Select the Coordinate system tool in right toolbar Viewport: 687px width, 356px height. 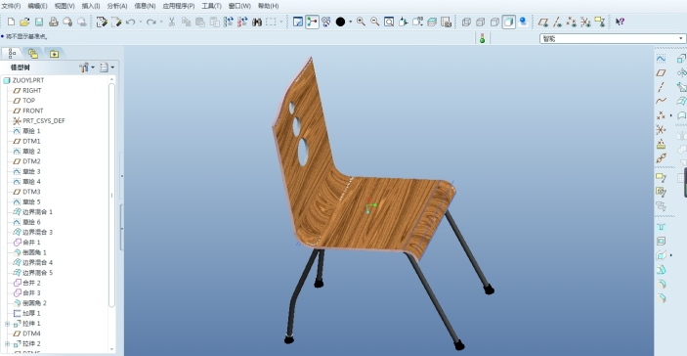pyautogui.click(x=661, y=129)
